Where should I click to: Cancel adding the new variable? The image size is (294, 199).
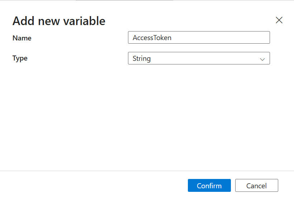pos(256,186)
